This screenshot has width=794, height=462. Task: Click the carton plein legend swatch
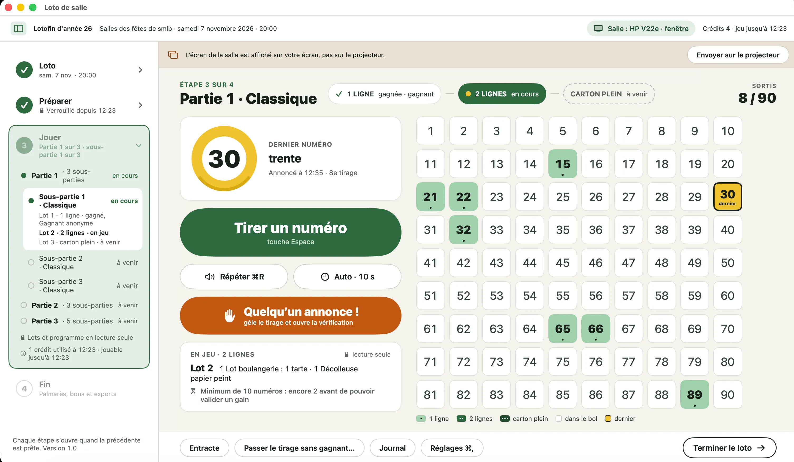[505, 419]
